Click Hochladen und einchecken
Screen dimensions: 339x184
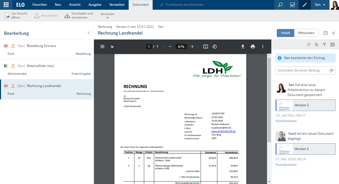[79, 15]
